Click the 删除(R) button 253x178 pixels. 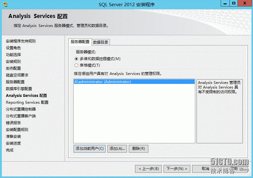138,149
